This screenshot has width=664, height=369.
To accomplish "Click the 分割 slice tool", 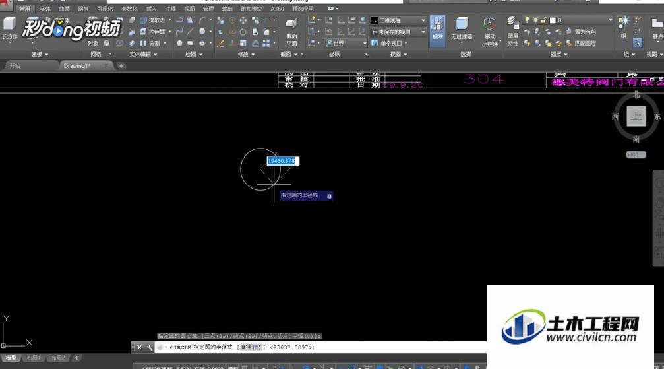I will click(150, 44).
